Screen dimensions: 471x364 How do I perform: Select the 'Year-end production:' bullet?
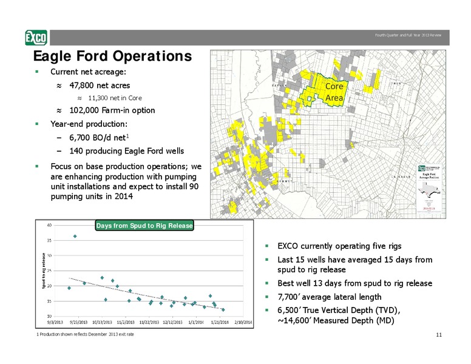(89, 124)
